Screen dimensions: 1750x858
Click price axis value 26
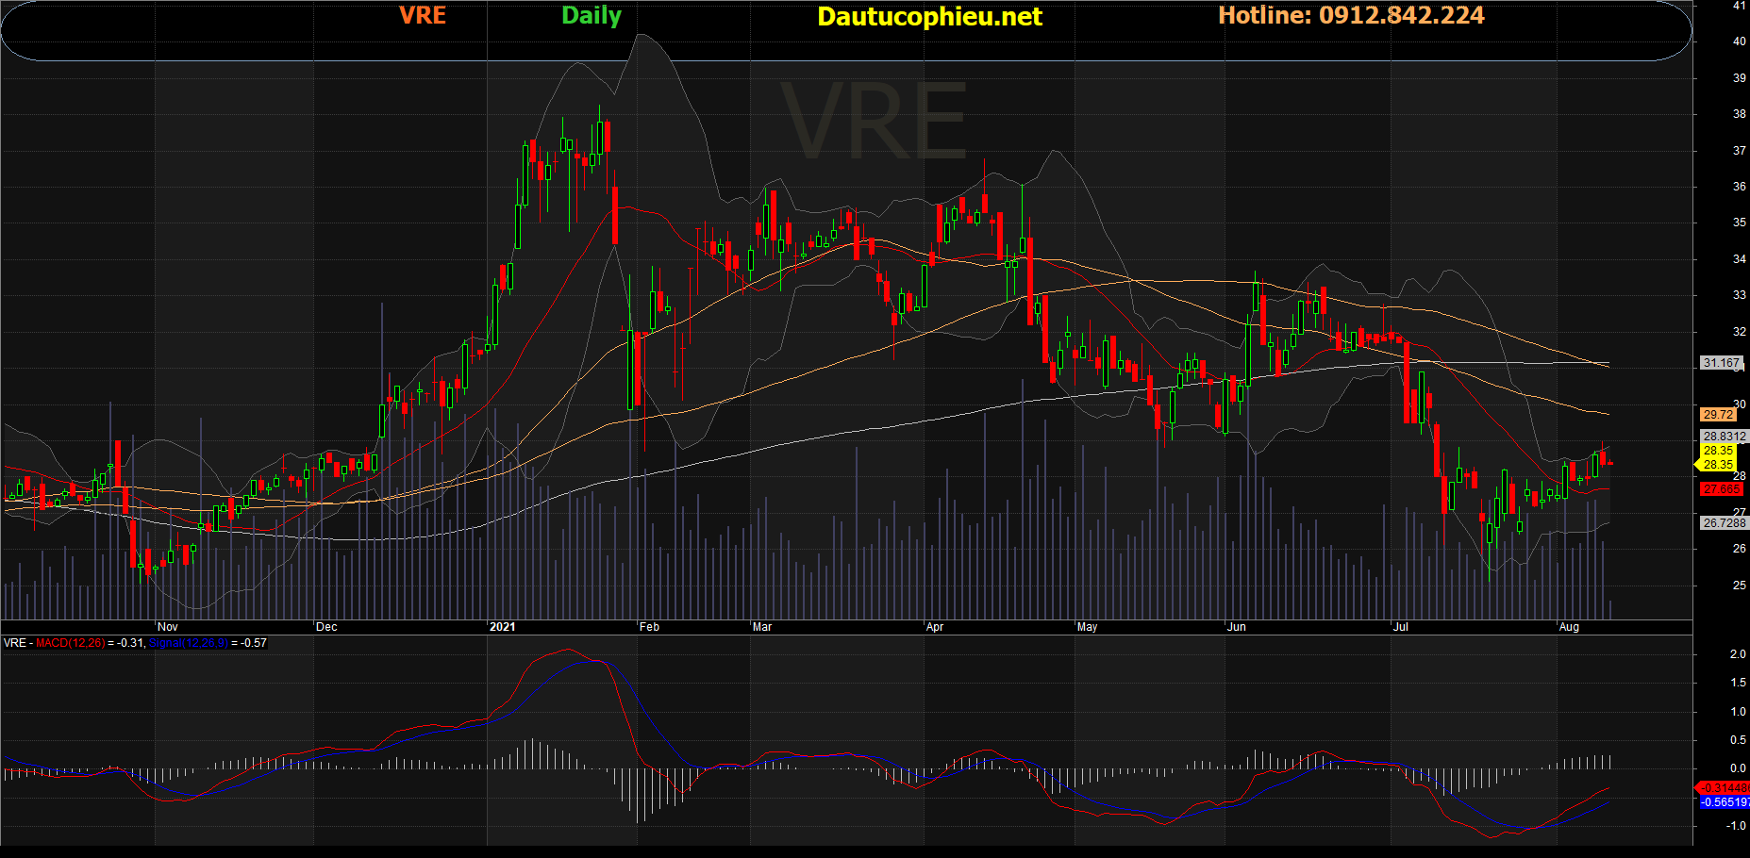(1739, 549)
